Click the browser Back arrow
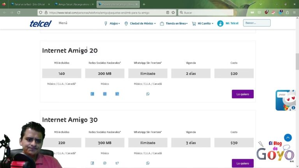The height and width of the screenshot is (168, 299). click(5, 12)
